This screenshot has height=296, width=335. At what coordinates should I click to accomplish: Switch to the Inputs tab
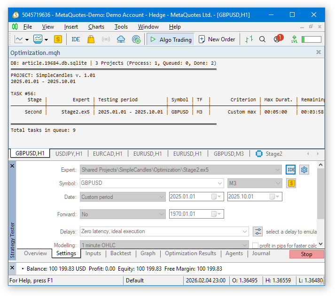(x=93, y=253)
